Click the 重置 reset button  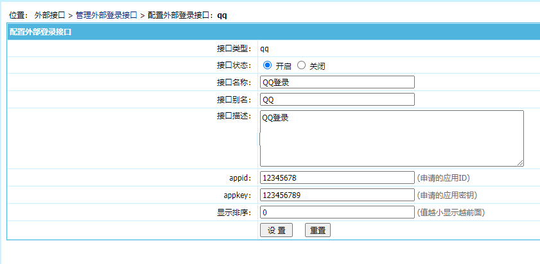tap(318, 230)
